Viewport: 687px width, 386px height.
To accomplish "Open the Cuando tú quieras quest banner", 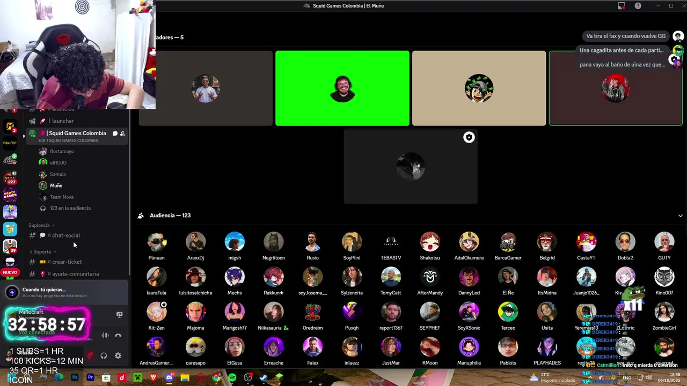I will tap(64, 292).
